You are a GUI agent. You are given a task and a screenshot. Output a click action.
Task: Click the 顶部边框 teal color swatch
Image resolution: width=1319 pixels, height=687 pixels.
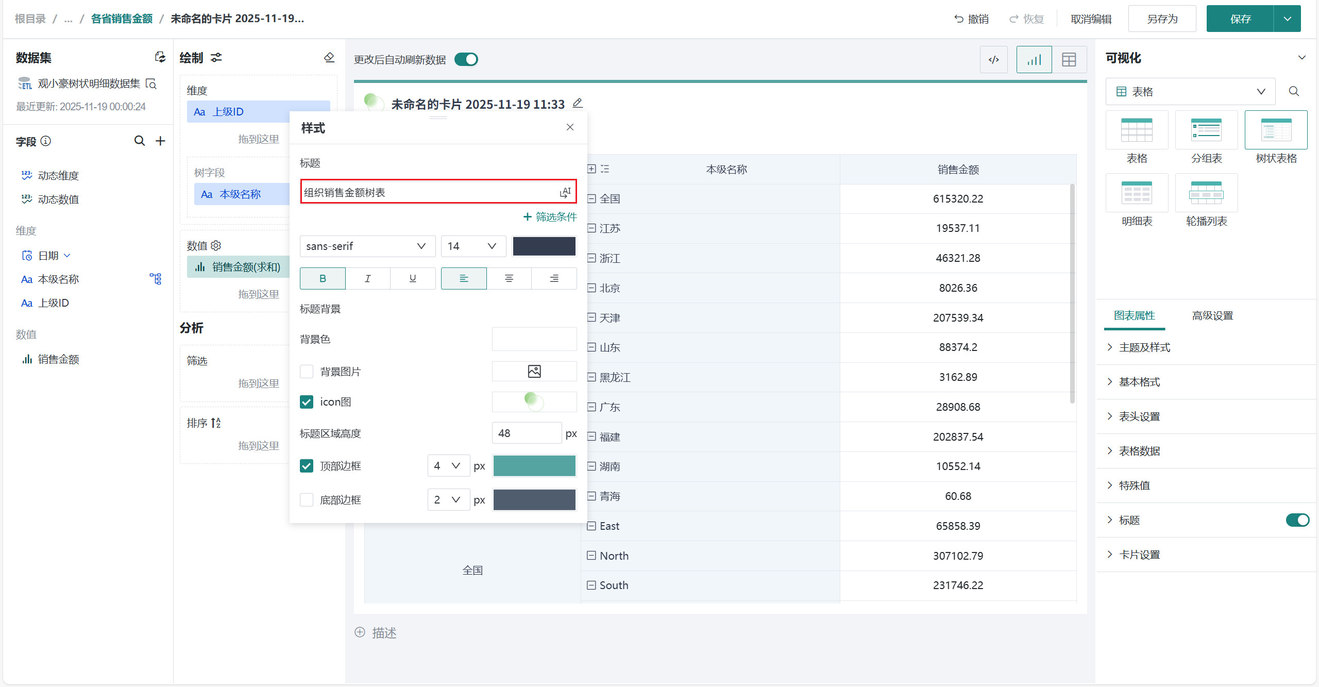pos(534,466)
